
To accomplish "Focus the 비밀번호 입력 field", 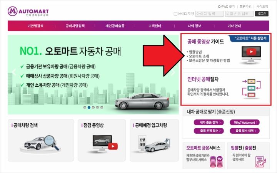I will coord(239,13).
